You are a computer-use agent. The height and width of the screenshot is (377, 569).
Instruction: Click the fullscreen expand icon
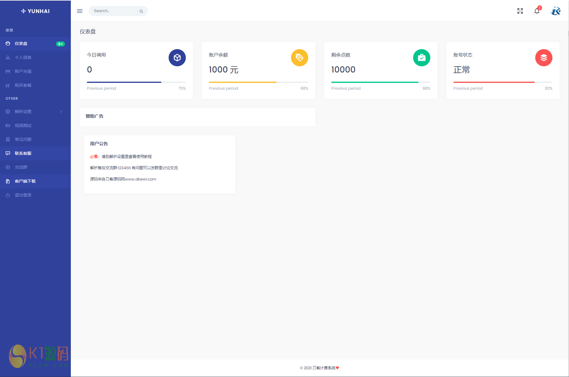[x=520, y=11]
